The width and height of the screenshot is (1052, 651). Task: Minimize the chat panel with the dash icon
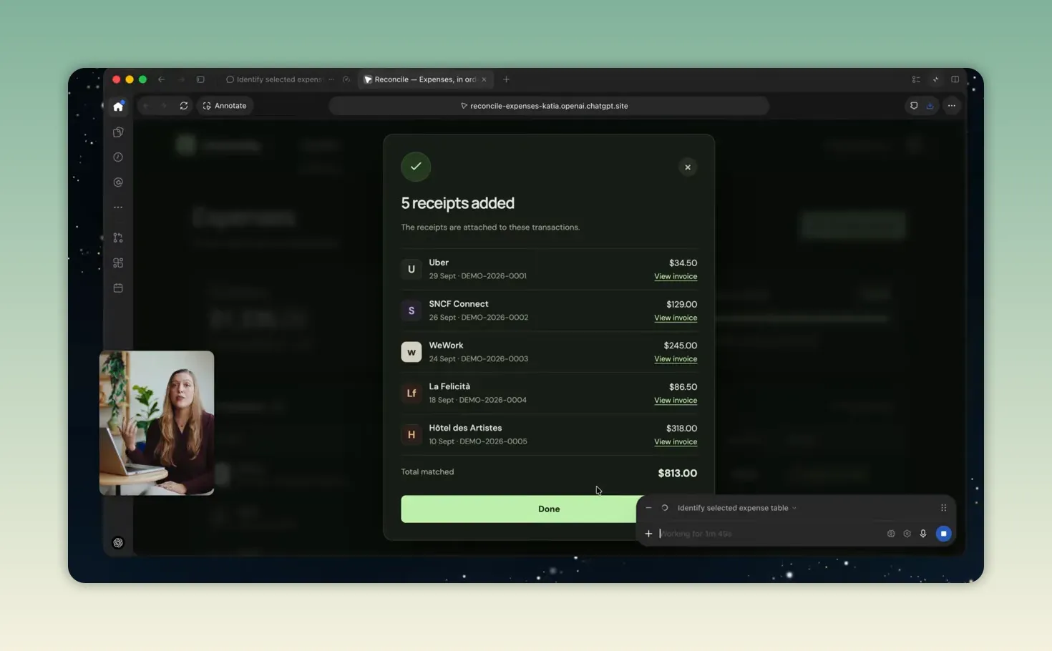[x=648, y=508]
